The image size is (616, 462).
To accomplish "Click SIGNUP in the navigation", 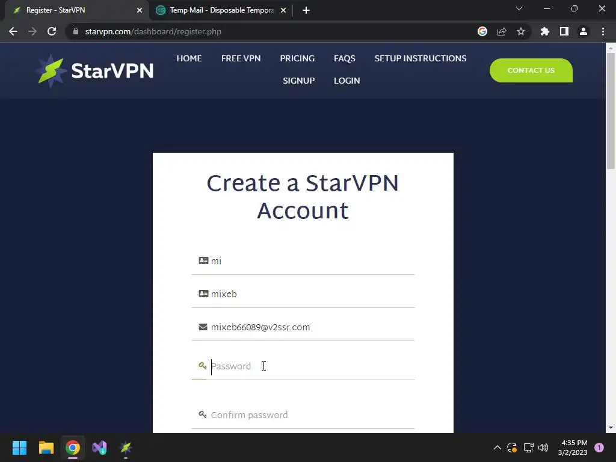I will (298, 81).
